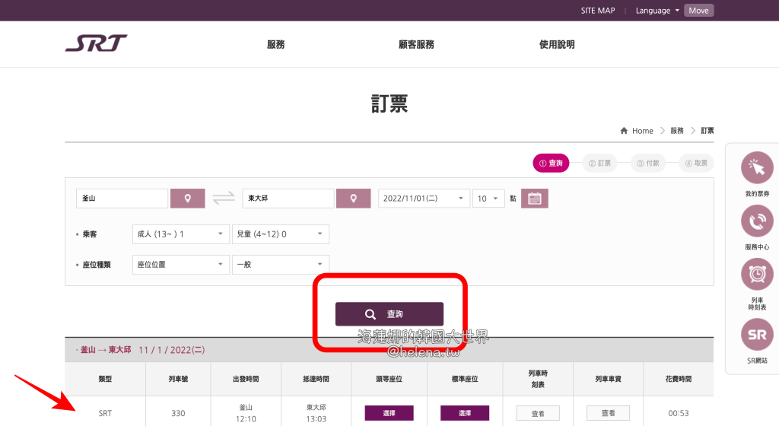Screen dimensions: 779x426
Task: Open the 使用說明 menu
Action: [x=557, y=44]
